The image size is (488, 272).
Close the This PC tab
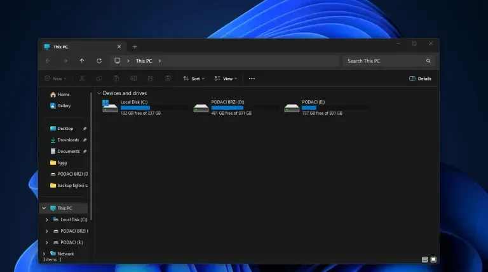coord(119,46)
